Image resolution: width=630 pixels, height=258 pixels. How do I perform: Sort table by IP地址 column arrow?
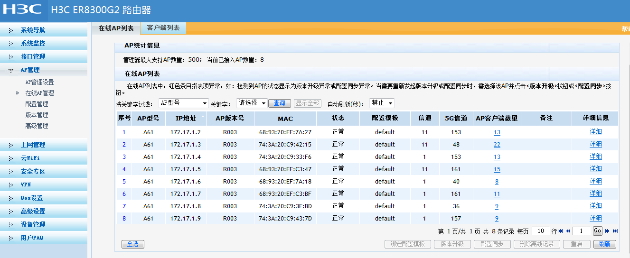pyautogui.click(x=203, y=116)
